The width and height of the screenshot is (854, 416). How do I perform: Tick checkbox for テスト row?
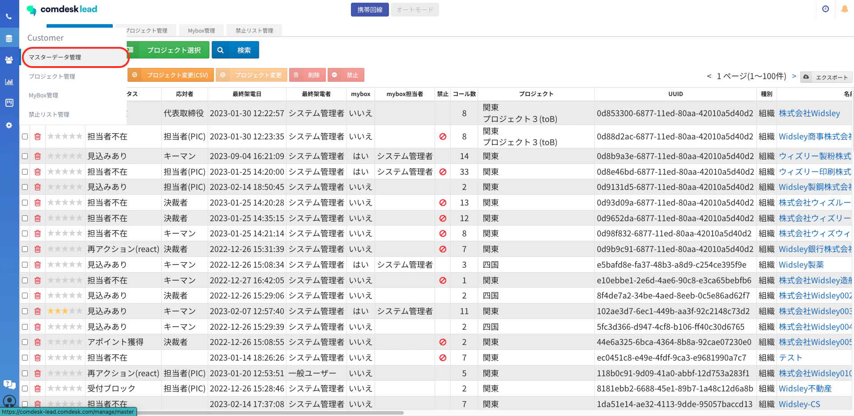25,358
